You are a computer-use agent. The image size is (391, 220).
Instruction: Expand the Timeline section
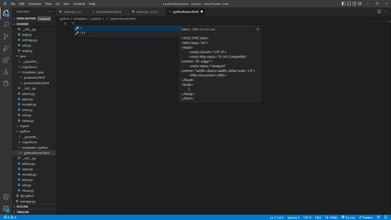pos(34,212)
